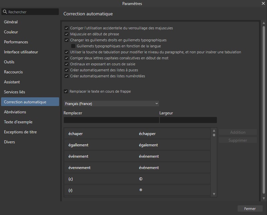The image size is (267, 215).
Task: Click the Supprimer button
Action: click(x=238, y=140)
